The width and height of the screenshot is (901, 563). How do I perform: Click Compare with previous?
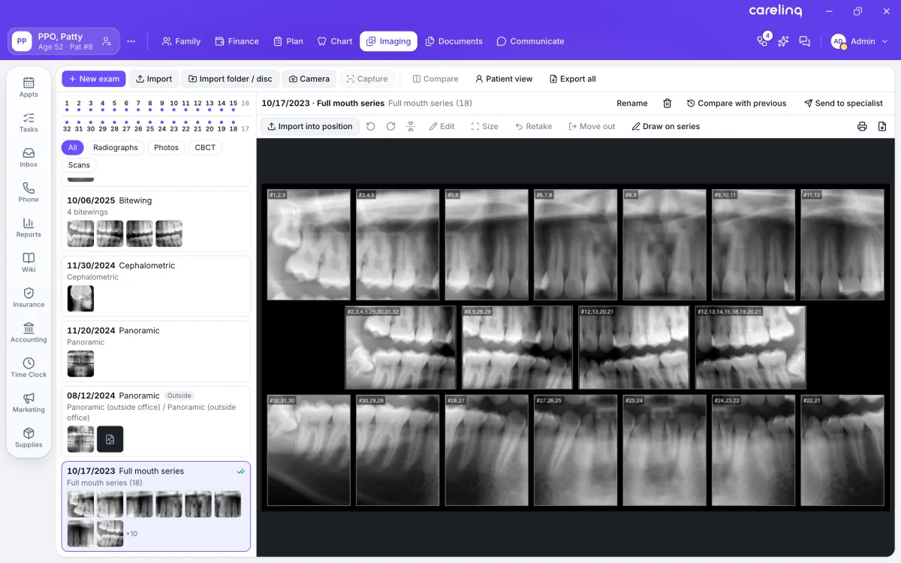[737, 103]
